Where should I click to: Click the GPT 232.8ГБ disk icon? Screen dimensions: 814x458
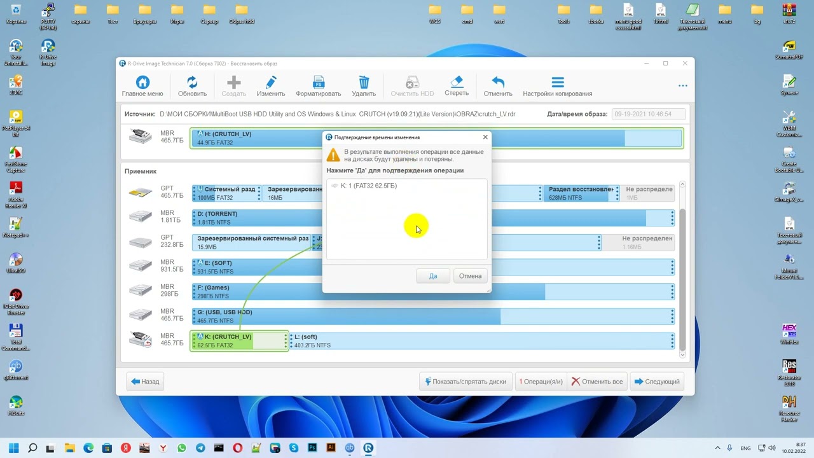tap(141, 242)
